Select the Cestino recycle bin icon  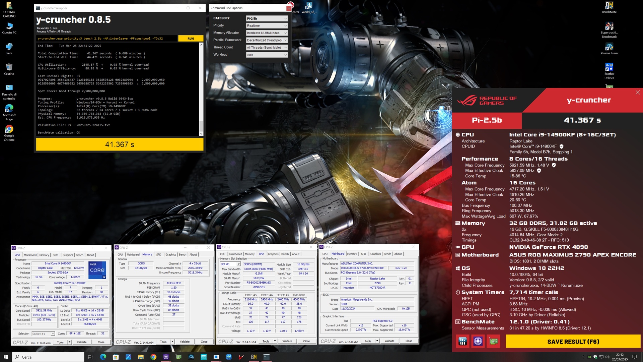tap(9, 69)
